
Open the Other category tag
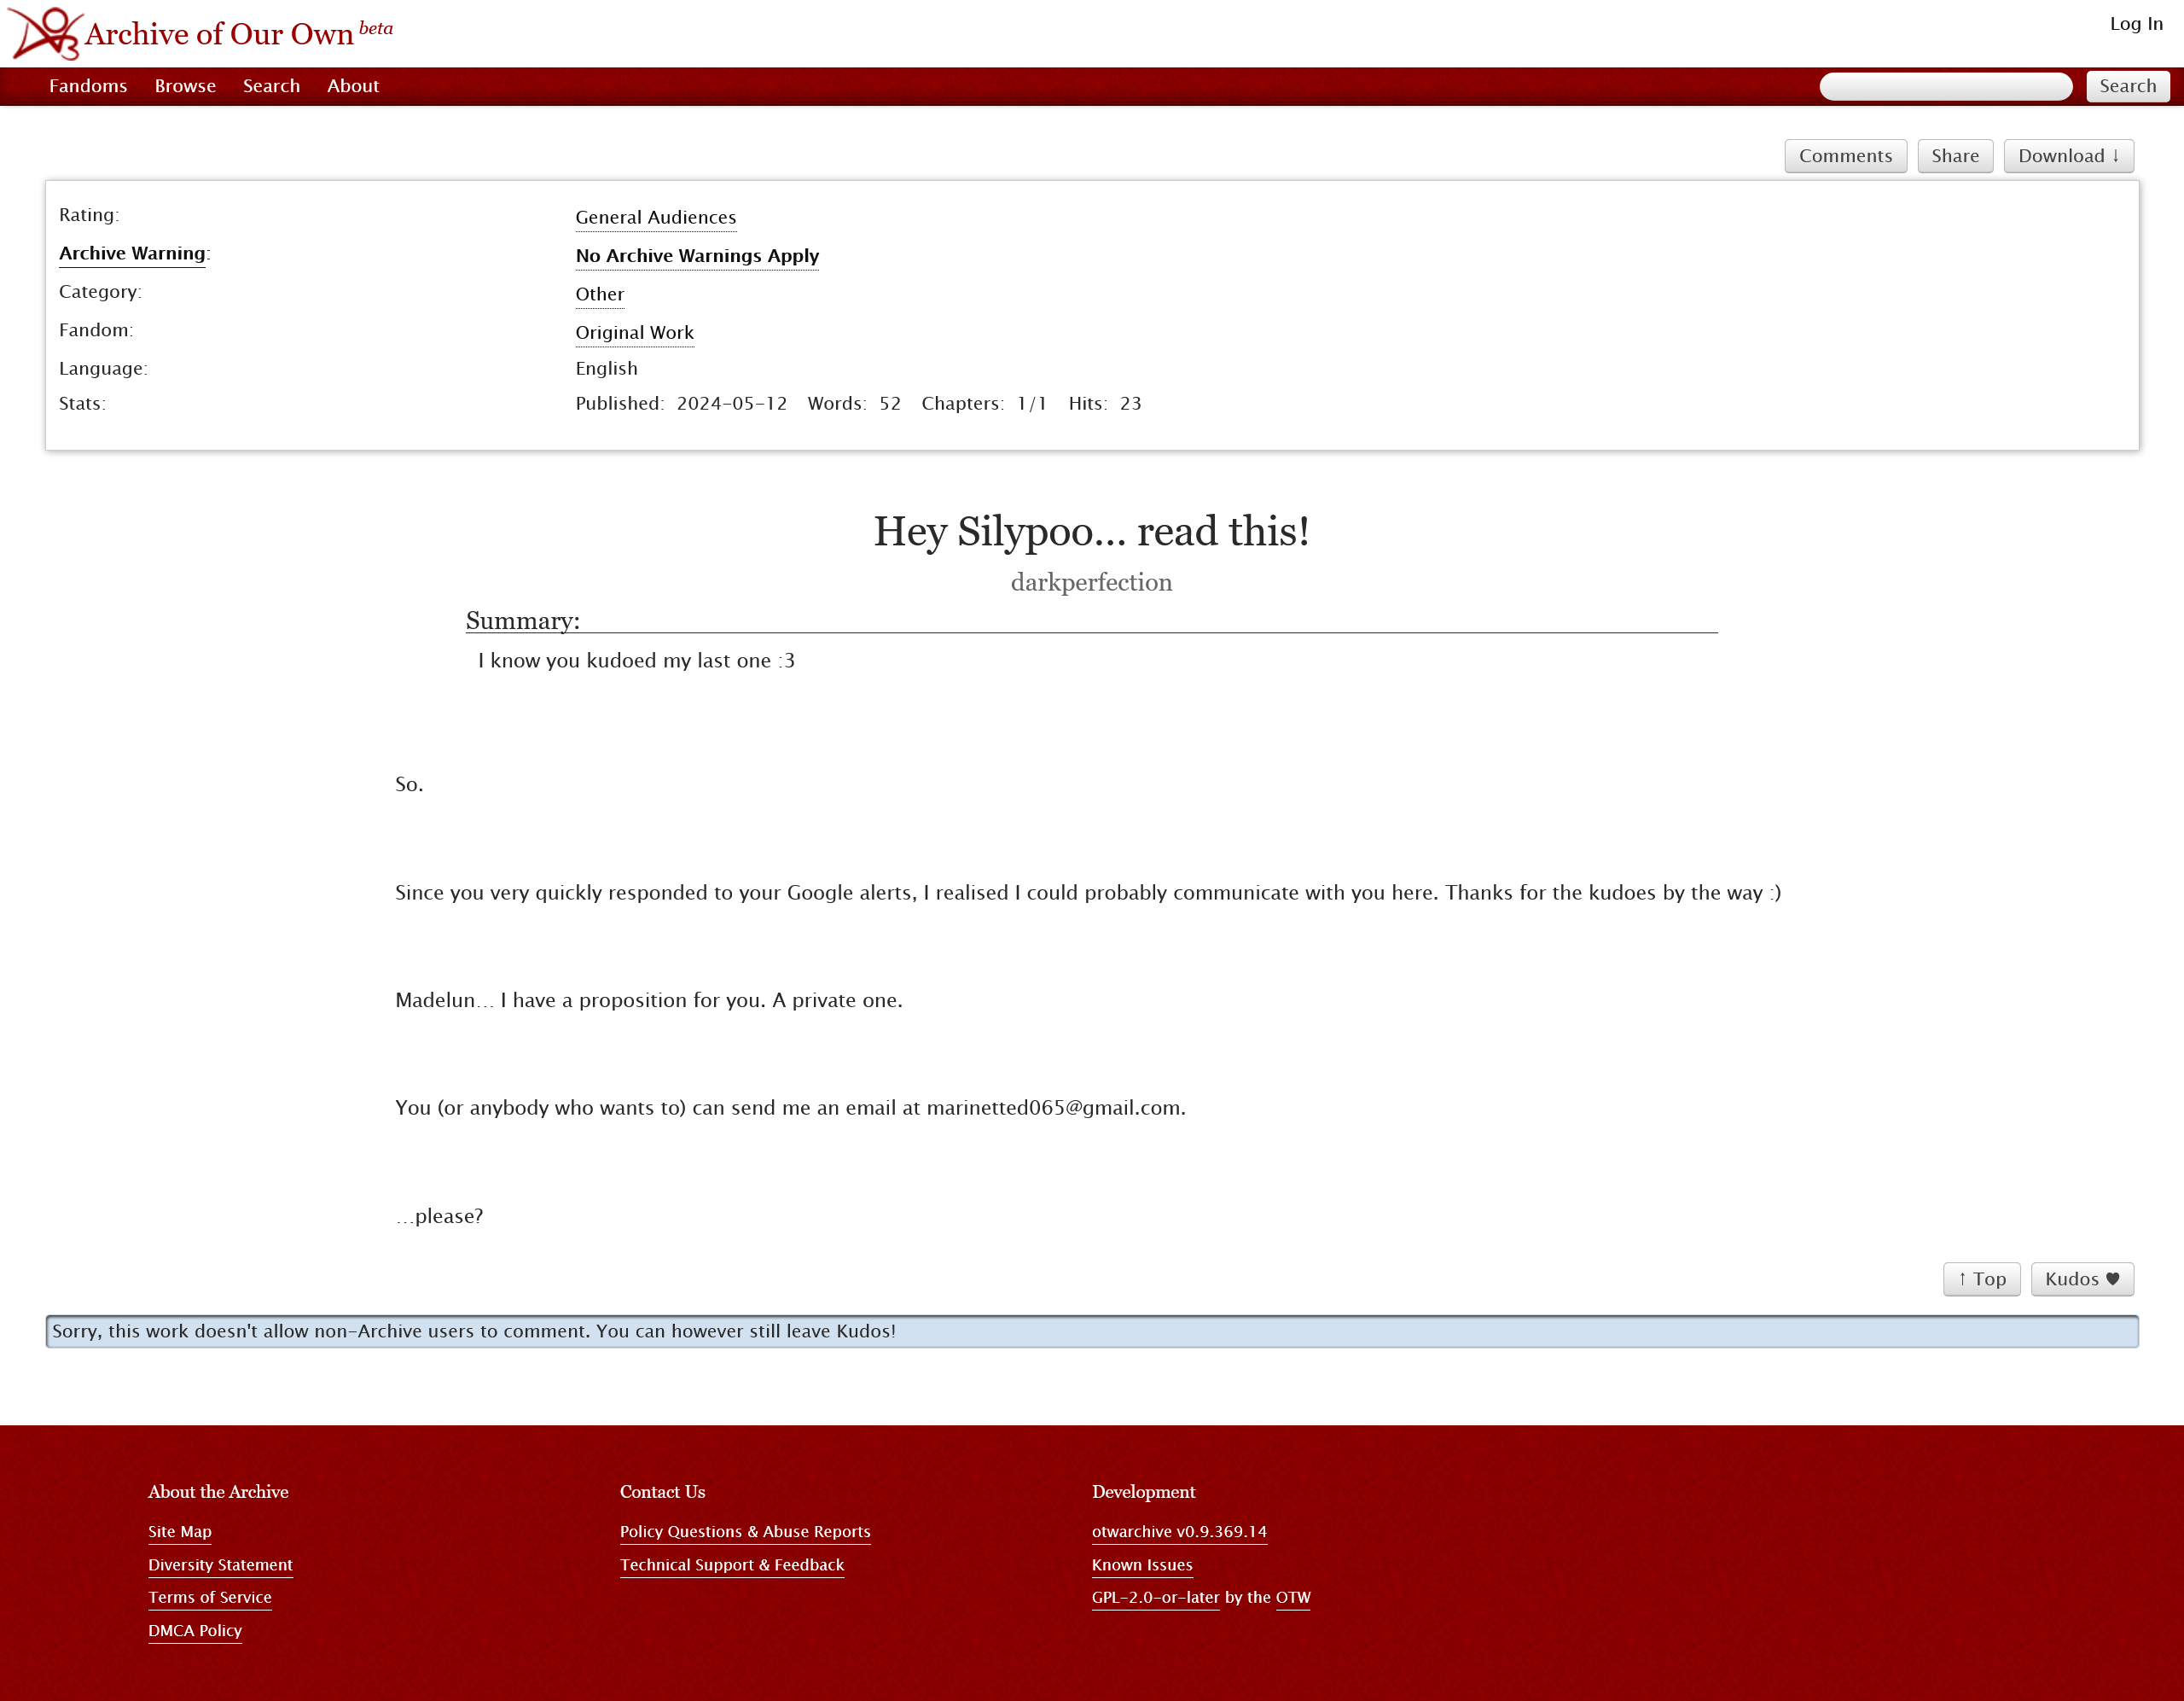(600, 294)
